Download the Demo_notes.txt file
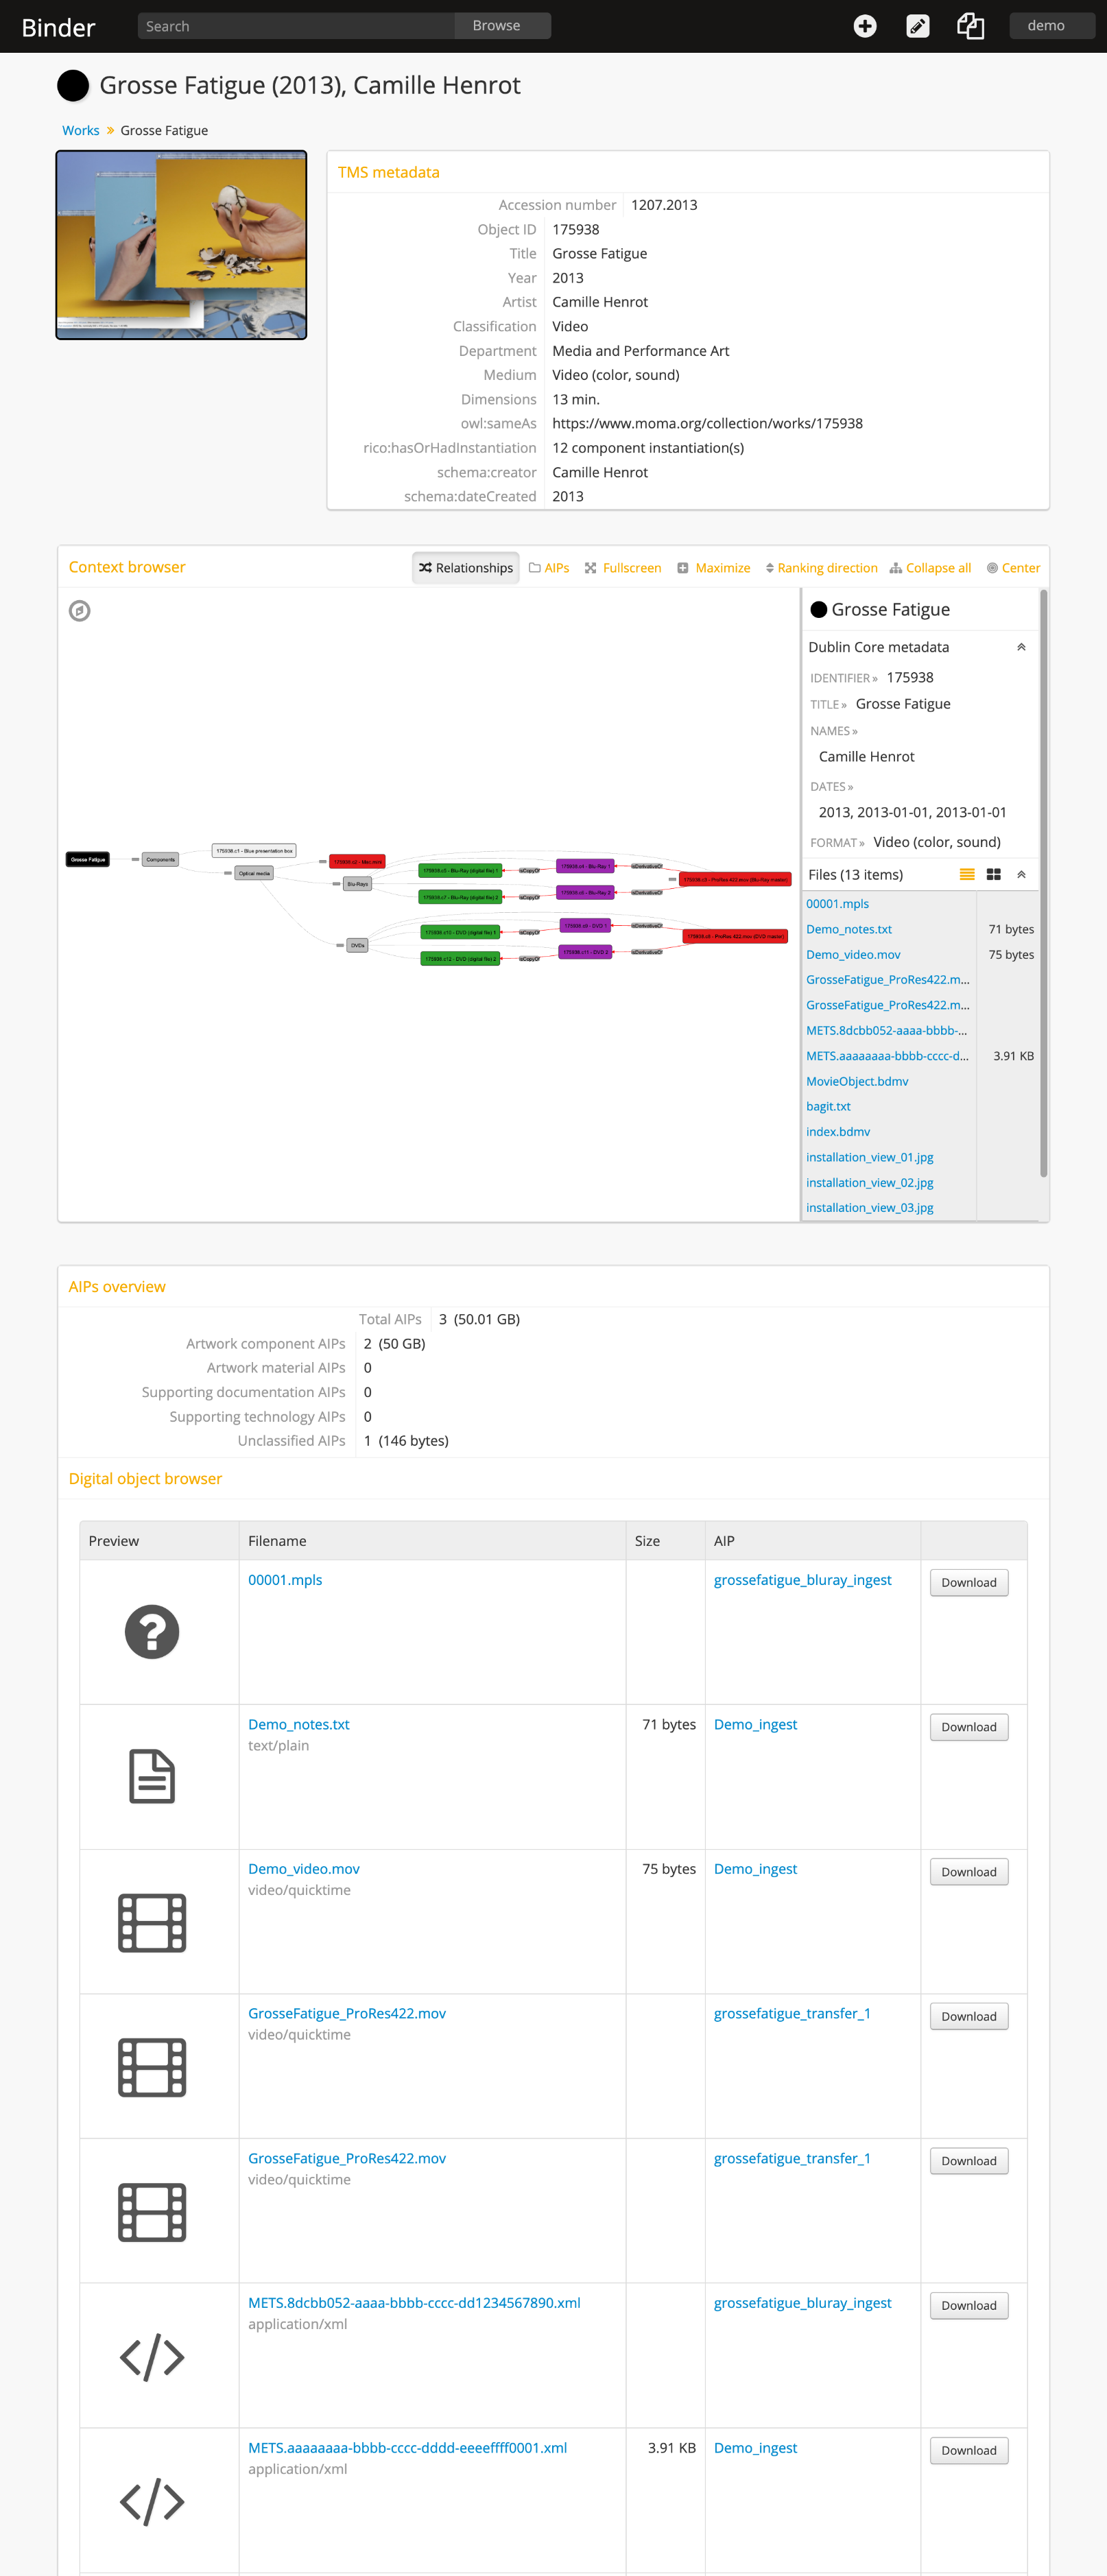Image resolution: width=1107 pixels, height=2576 pixels. 968,1727
